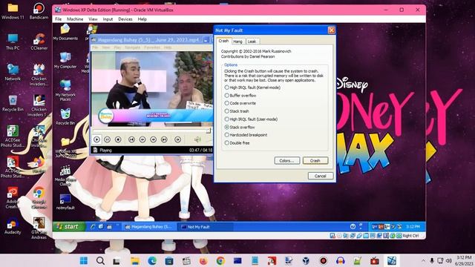Viewport: 475px width, 267px height.
Task: Switch to the Leak tab
Action: click(x=252, y=42)
